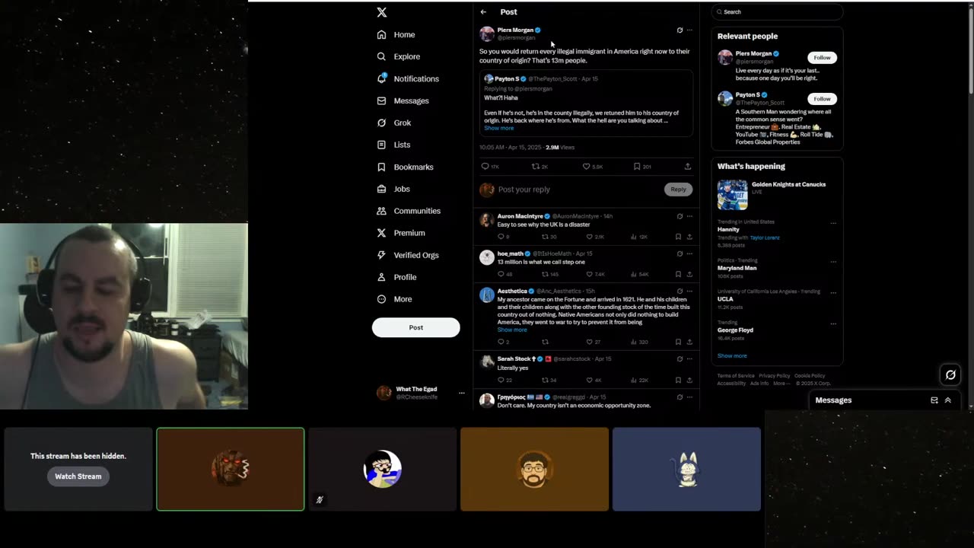Screen dimensions: 974x548
Task: Click the Premium X icon
Action: [x=382, y=233]
